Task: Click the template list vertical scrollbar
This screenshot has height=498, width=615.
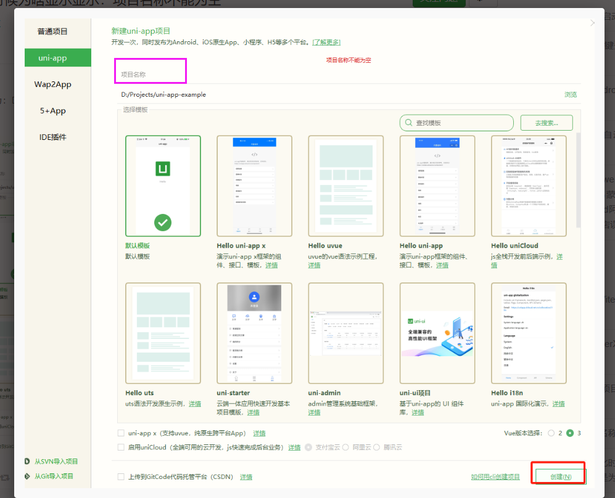Action: point(578,180)
